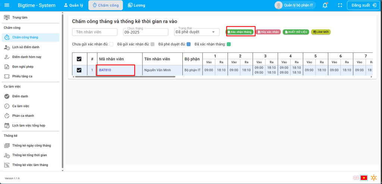Toggle the select-all header checkbox
382x184 pixels.
pyautogui.click(x=79, y=59)
